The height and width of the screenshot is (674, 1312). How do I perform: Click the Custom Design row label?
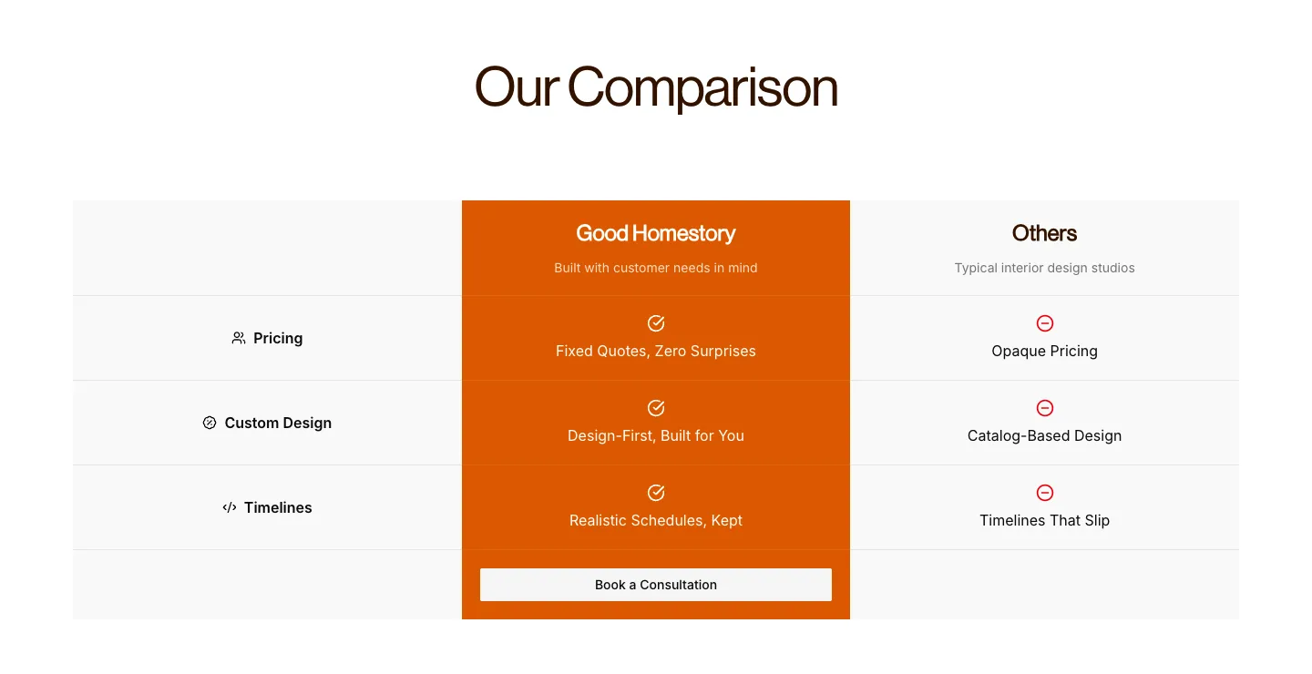[x=278, y=423]
